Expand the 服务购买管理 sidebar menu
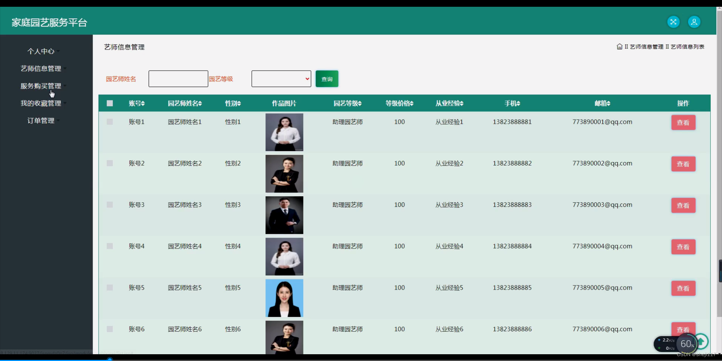The image size is (722, 361). tap(41, 86)
